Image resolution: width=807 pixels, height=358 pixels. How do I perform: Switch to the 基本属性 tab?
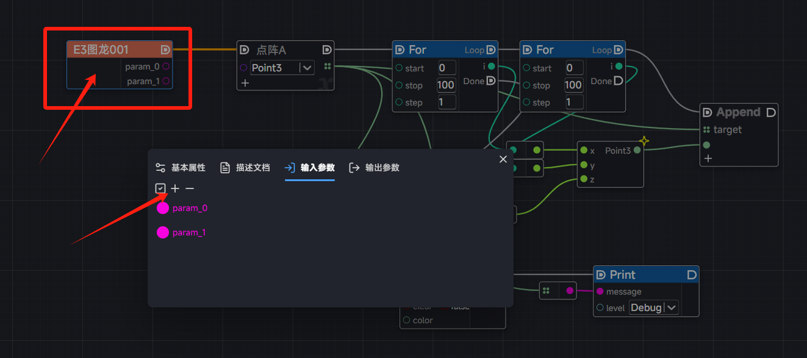(181, 168)
